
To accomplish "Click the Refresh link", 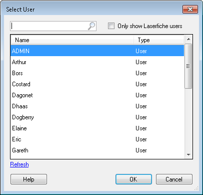I will coord(19,164).
